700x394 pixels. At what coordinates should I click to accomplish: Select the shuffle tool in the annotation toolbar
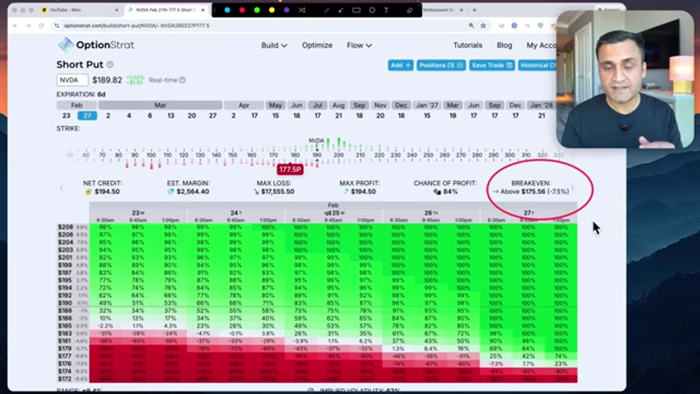[302, 9]
